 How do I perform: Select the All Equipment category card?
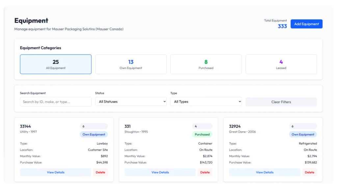tap(56, 64)
